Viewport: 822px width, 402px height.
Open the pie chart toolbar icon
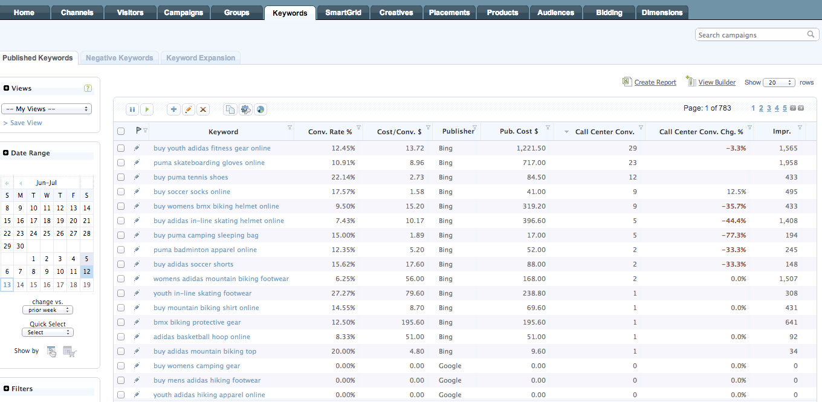coord(260,109)
